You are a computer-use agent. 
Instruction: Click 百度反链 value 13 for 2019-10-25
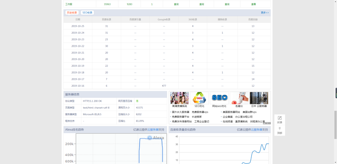(253, 26)
